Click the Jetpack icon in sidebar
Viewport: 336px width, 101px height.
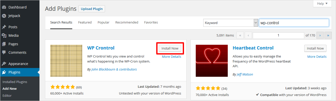(4, 16)
